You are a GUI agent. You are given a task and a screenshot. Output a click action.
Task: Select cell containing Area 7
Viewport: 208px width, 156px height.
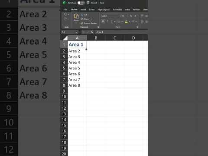(77, 79)
